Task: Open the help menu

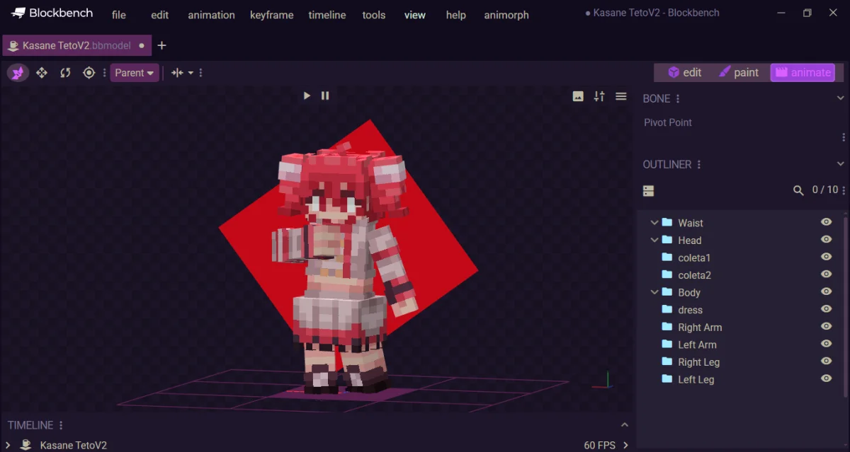Action: [x=456, y=15]
